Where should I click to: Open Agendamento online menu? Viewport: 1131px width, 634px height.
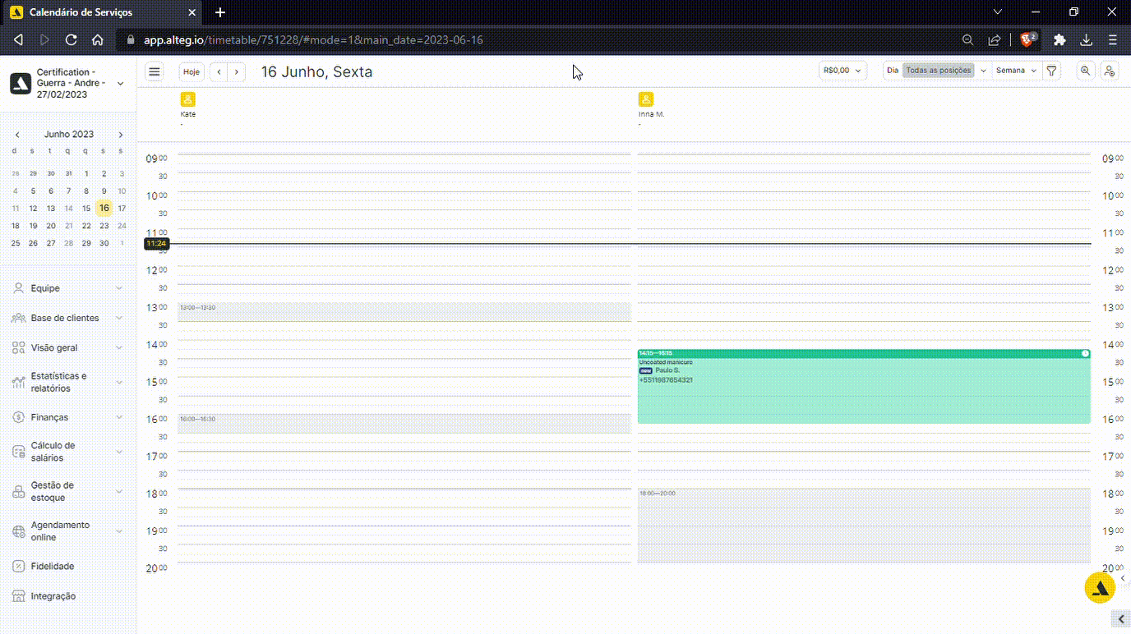68,531
